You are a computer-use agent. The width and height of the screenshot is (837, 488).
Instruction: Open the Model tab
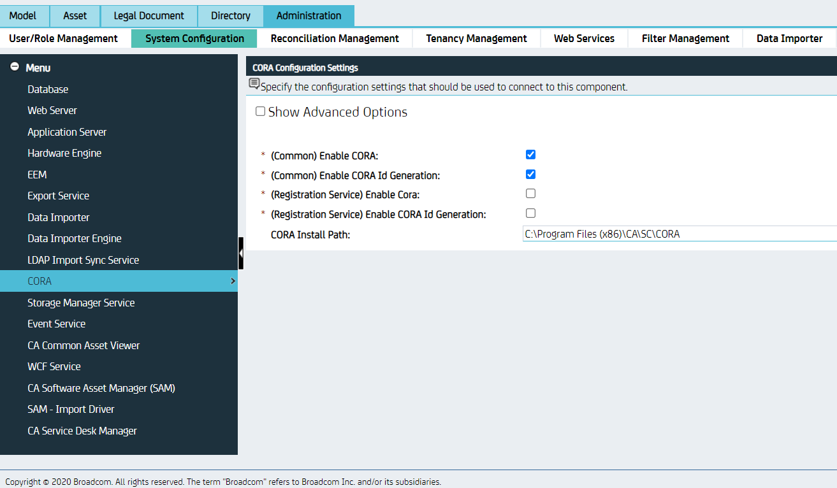pyautogui.click(x=23, y=16)
